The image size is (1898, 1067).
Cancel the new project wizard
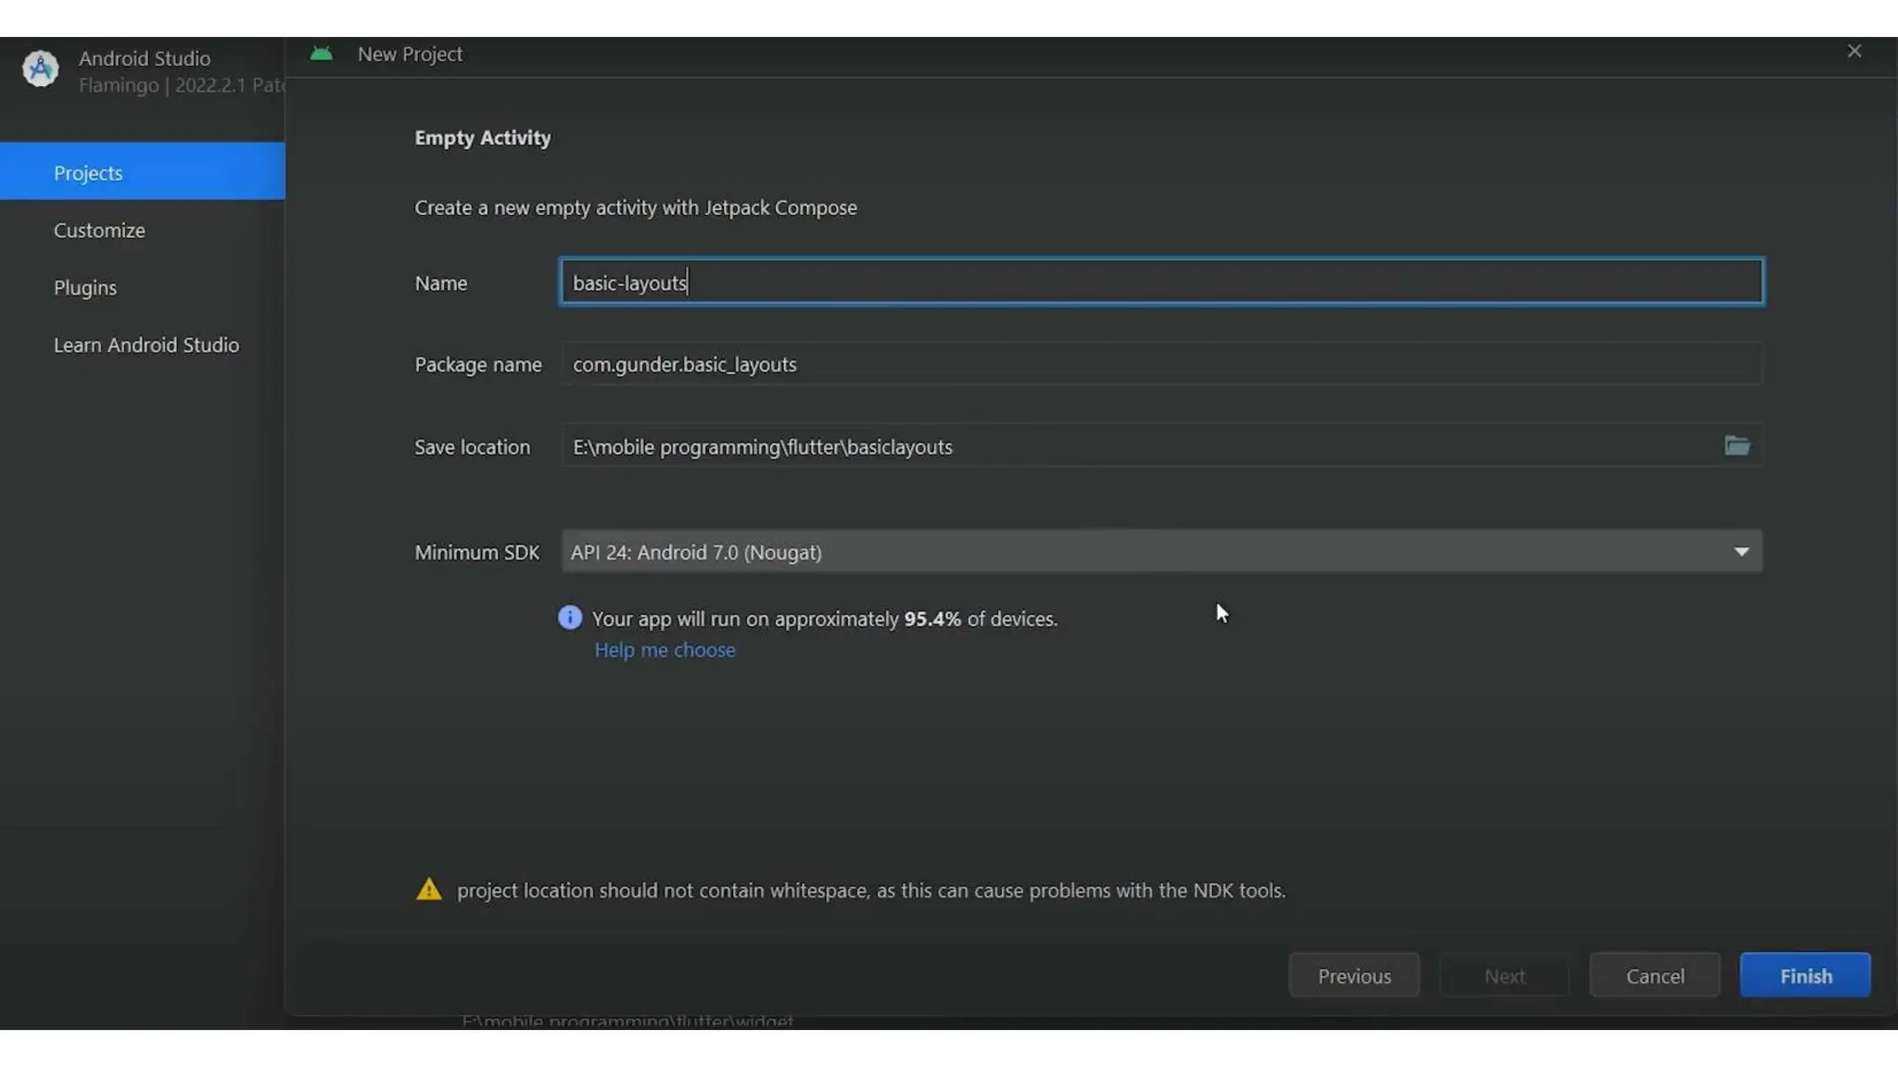pyautogui.click(x=1654, y=976)
